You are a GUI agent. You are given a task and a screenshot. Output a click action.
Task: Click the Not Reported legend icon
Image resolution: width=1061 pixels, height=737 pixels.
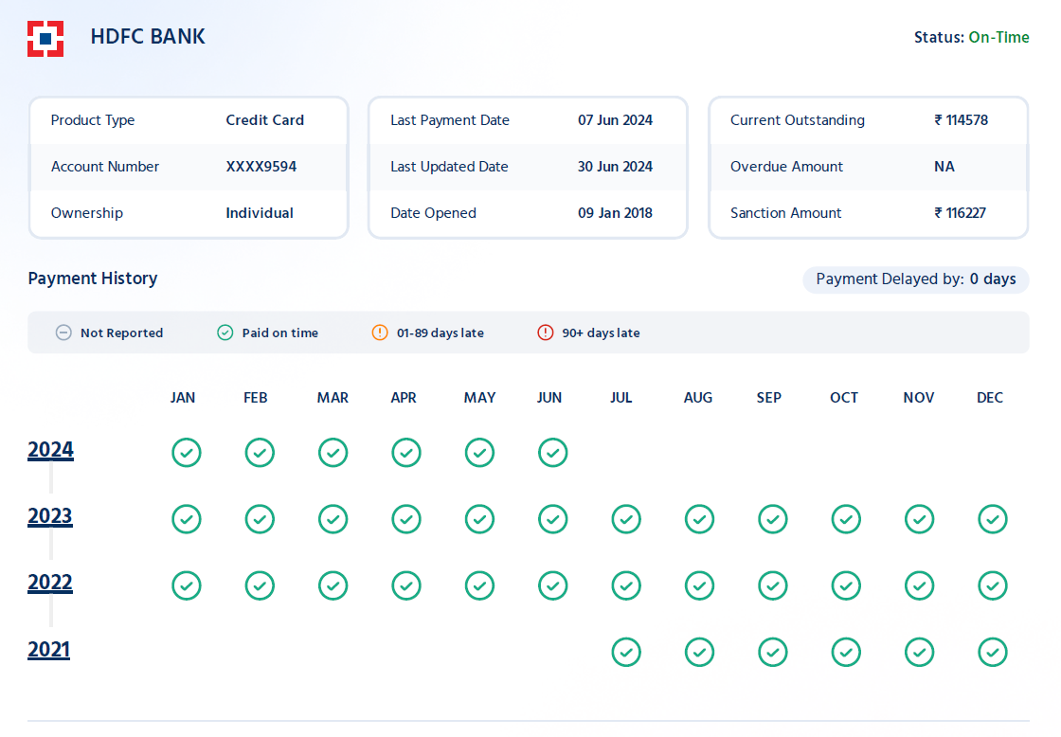(x=63, y=333)
